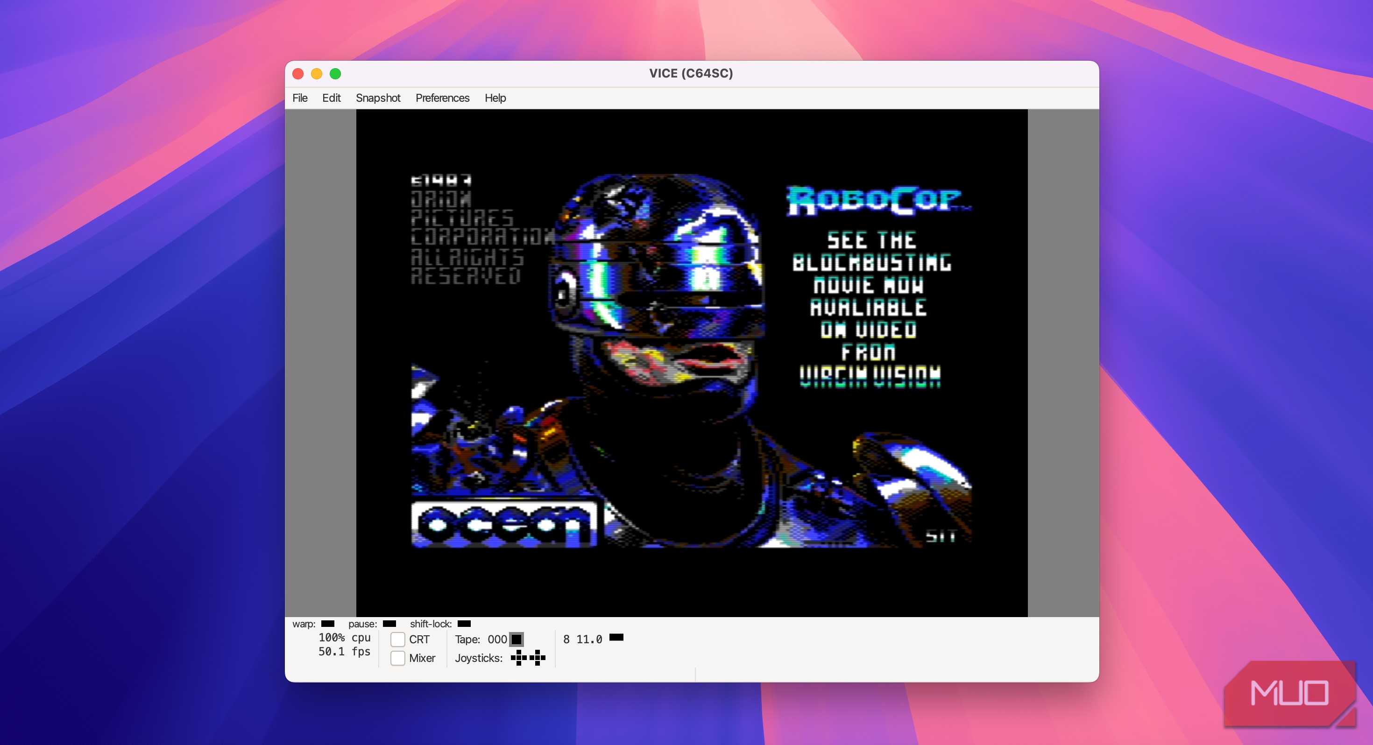Click the 100% cpu speed readout

coord(344,637)
